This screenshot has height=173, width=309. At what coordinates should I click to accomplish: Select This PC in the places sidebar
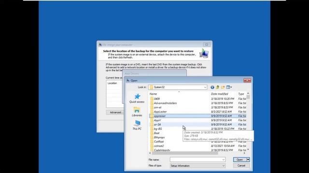coord(137,125)
